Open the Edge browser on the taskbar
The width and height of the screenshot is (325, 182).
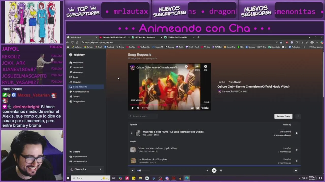187,178
